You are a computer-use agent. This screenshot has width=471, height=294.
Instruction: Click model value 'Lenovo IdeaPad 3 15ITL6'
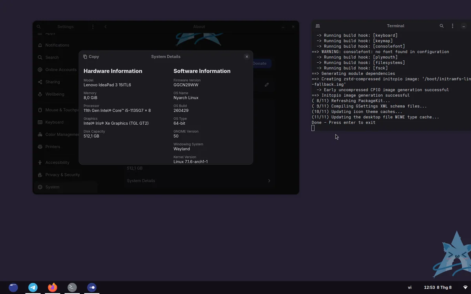107,85
